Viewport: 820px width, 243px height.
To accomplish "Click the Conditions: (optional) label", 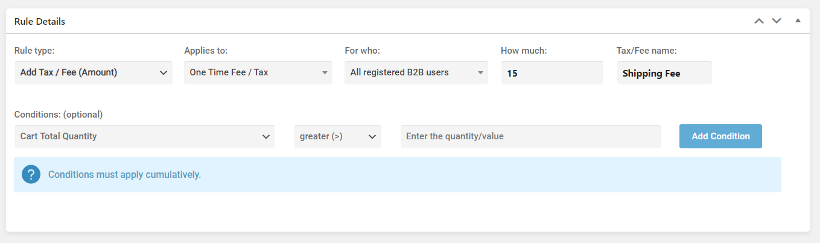I will coord(59,114).
